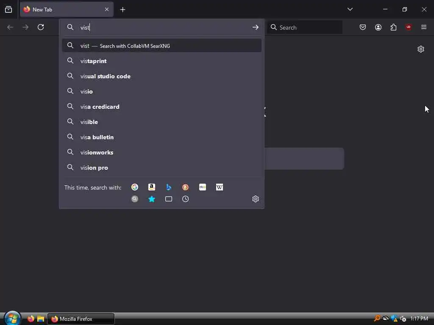The height and width of the screenshot is (325, 434).
Task: Open a new tab with plus
Action: coord(122,10)
